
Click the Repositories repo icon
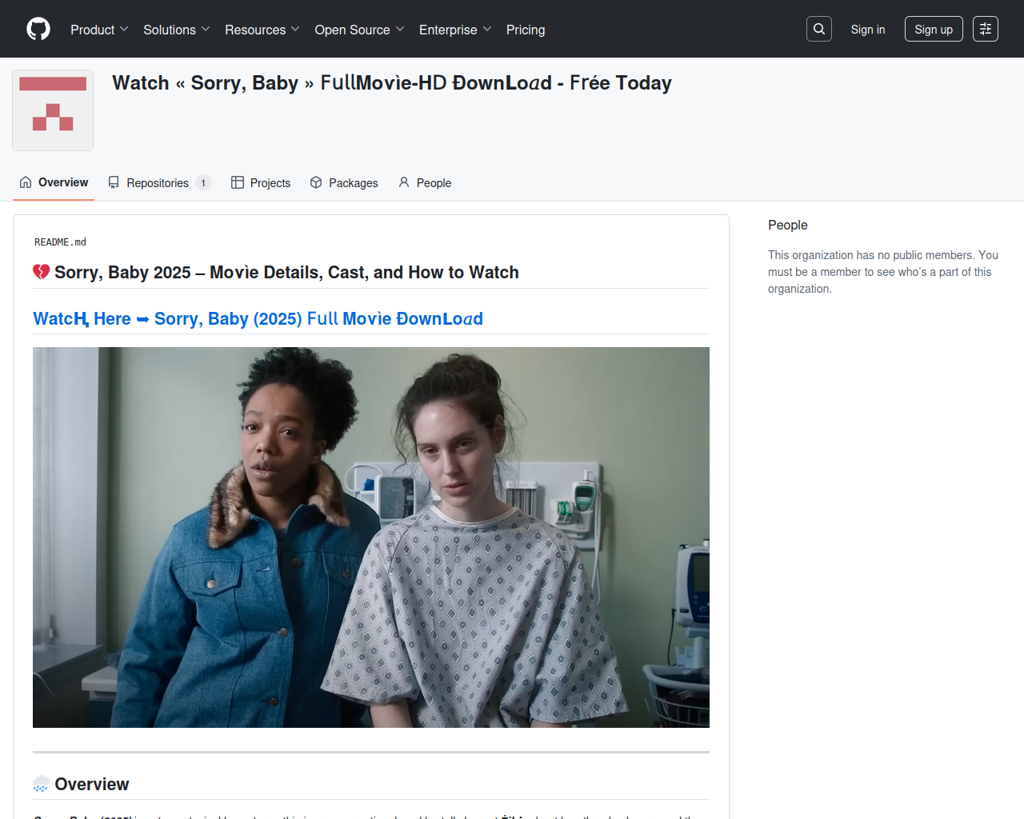[114, 182]
